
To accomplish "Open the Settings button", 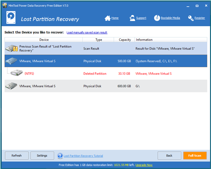I will click(x=42, y=156).
